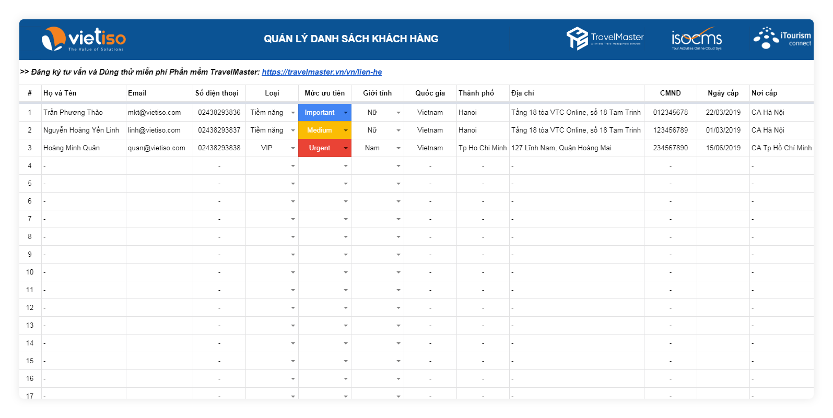This screenshot has width=833, height=418.
Task: Open the Medium priority dropdown
Action: click(x=346, y=130)
